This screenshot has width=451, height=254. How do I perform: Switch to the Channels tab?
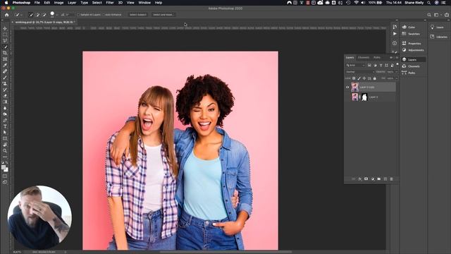[x=364, y=58]
